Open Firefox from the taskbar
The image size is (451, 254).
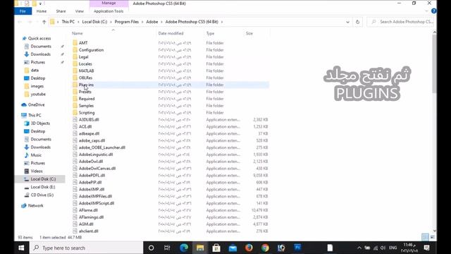249,248
